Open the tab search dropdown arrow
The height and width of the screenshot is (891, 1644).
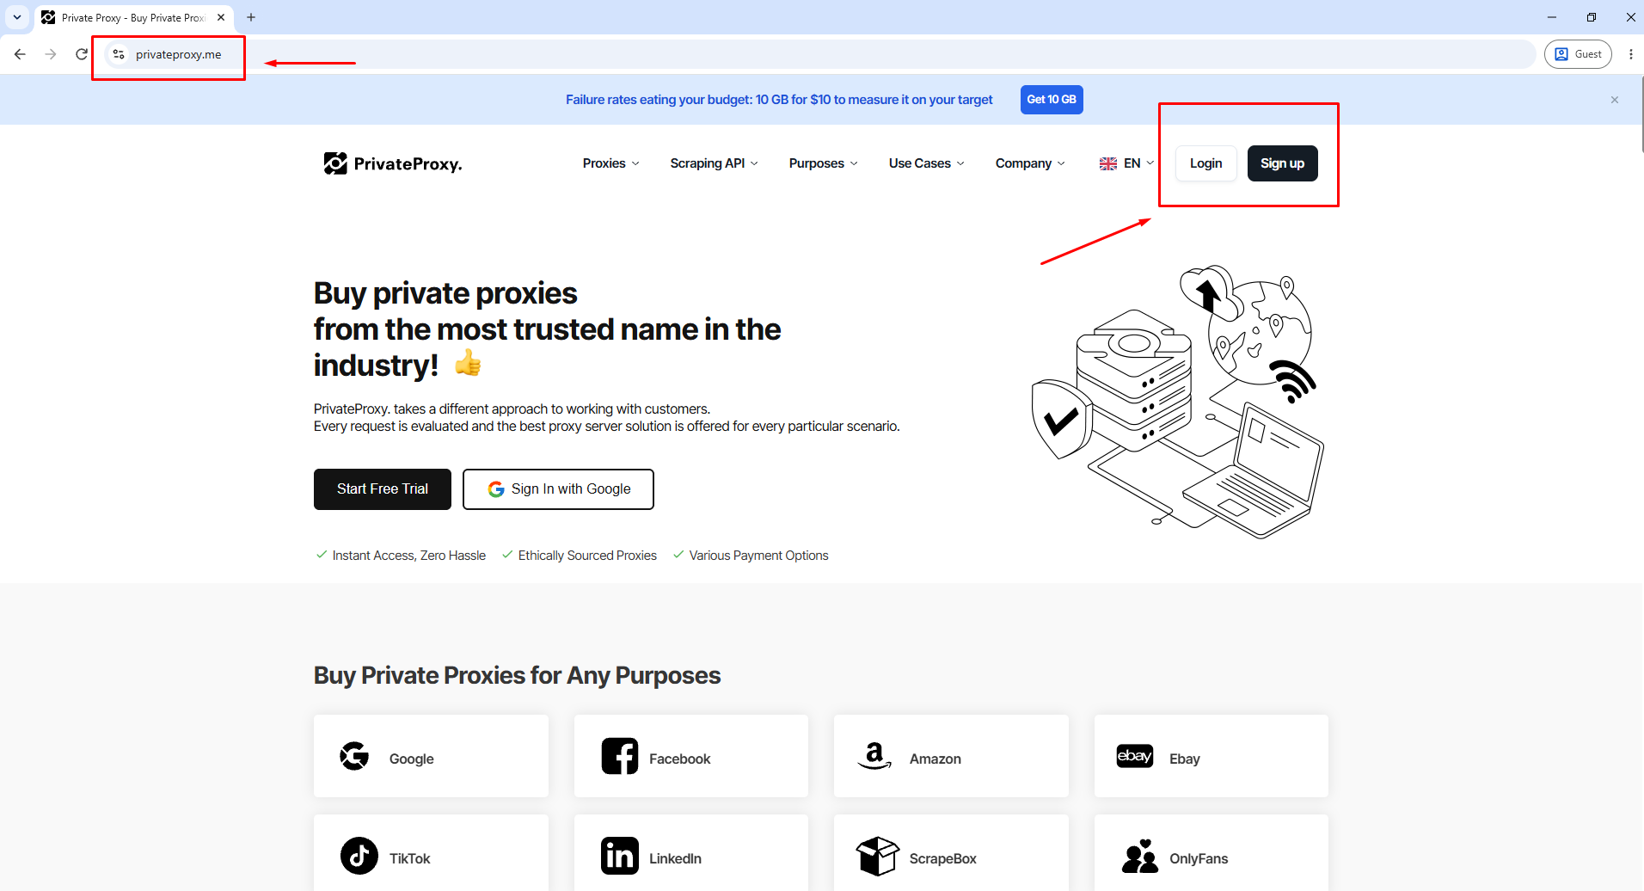pyautogui.click(x=17, y=17)
